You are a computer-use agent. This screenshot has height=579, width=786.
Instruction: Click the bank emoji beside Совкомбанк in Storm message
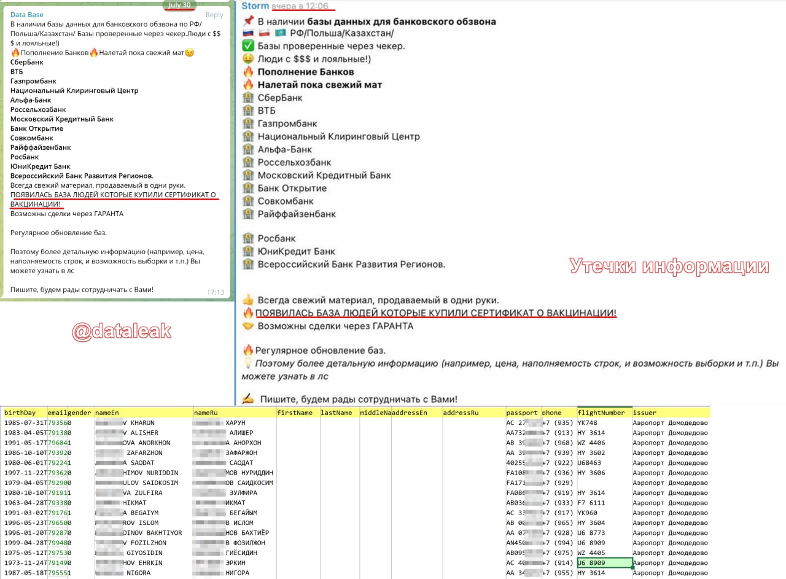[248, 201]
